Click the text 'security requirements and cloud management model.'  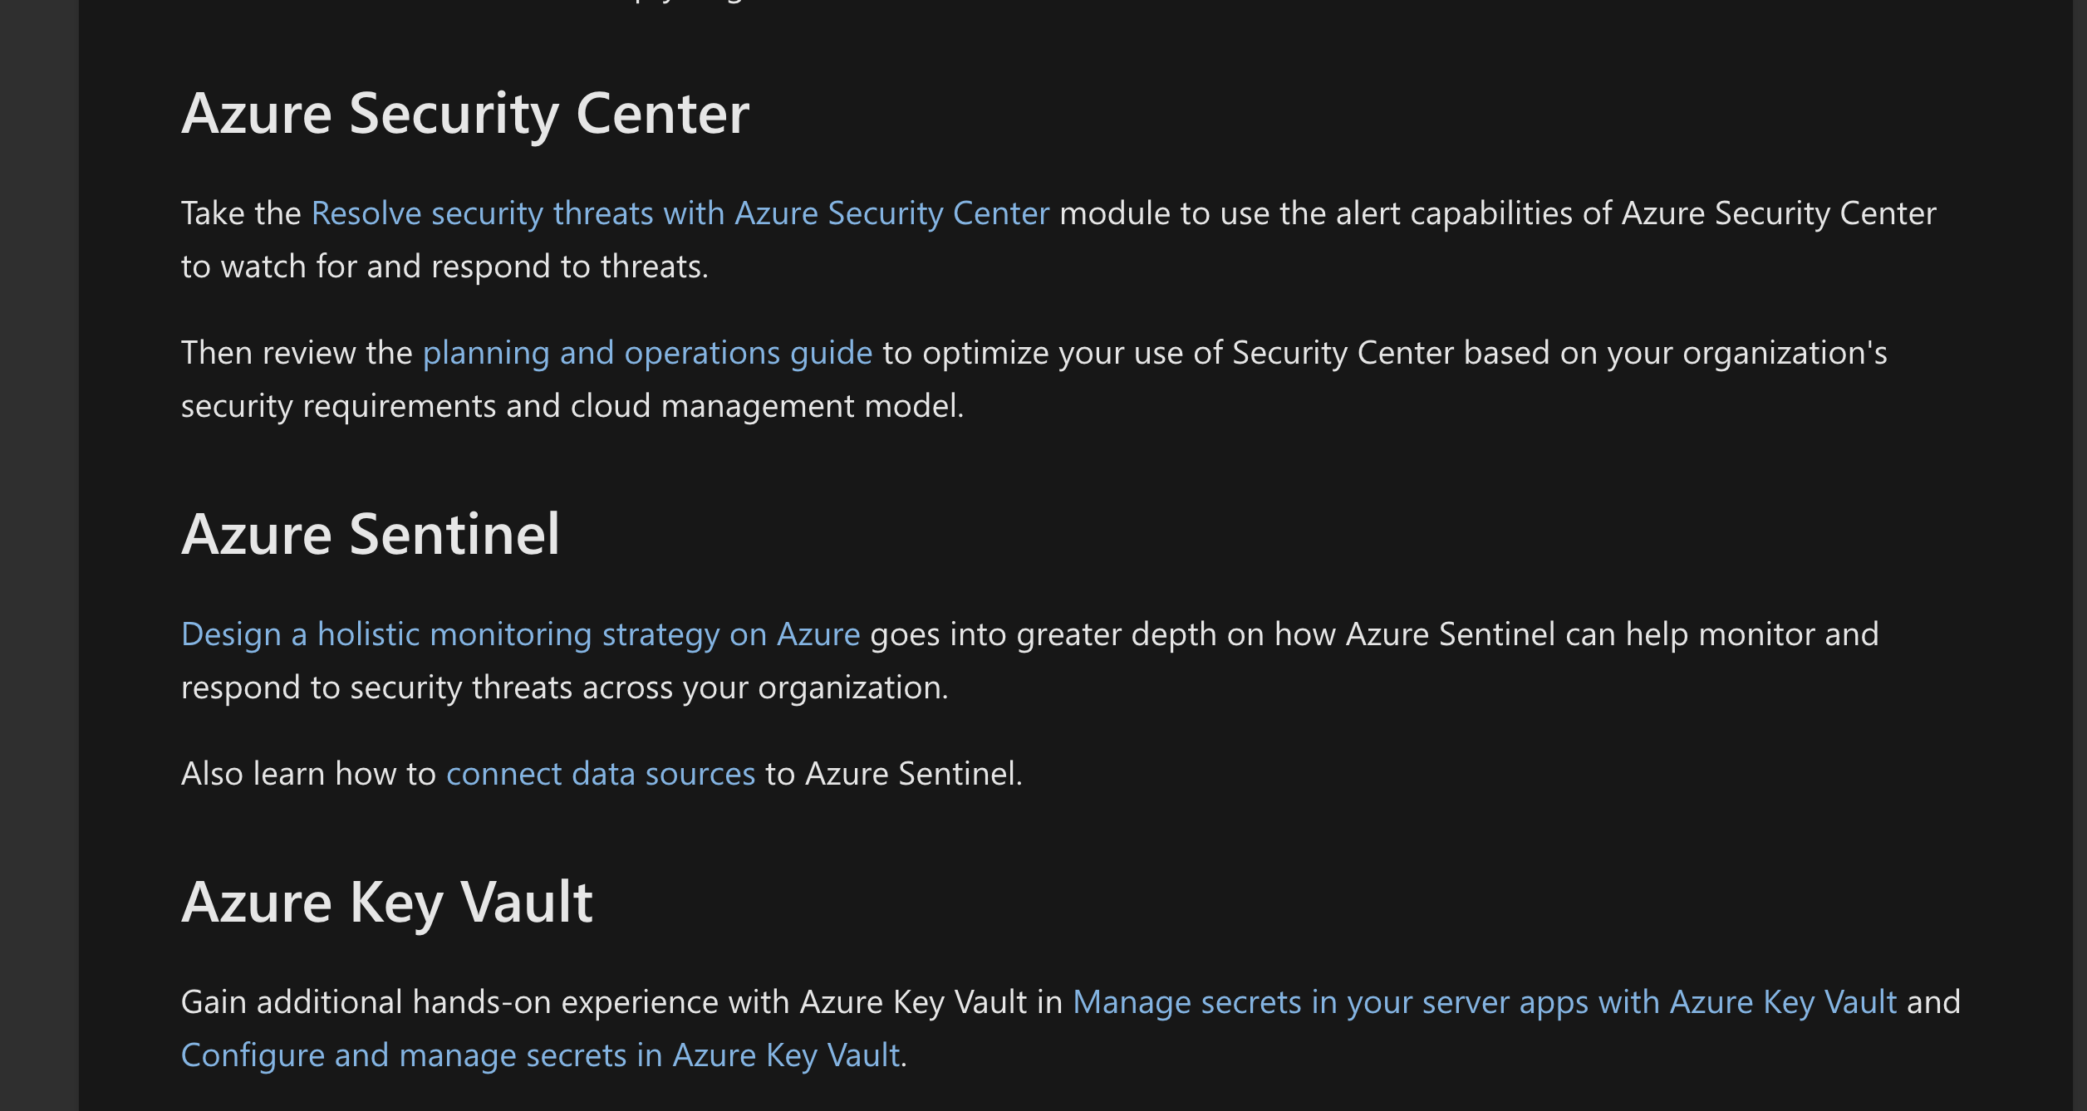572,406
